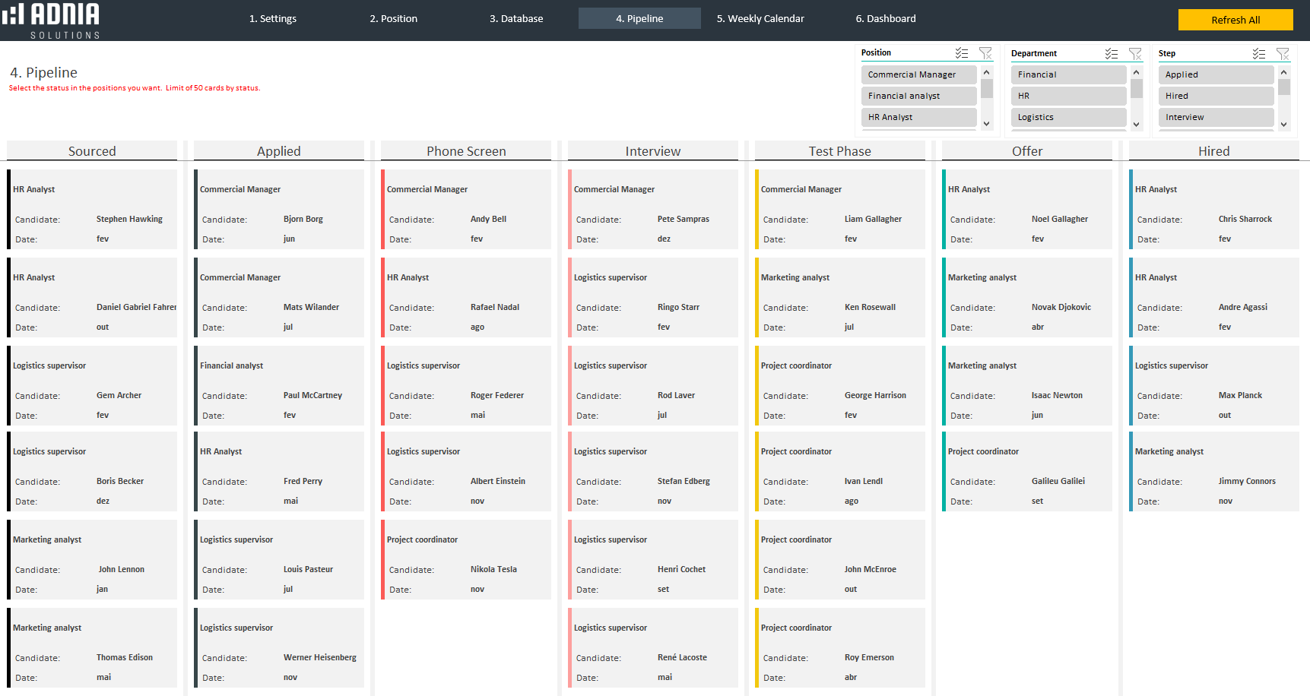Toggle multi-select in the Step slicer
This screenshot has width=1310, height=696.
click(1259, 54)
